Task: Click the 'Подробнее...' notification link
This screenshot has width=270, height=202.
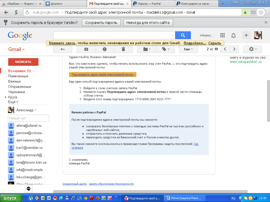Action: point(195,43)
